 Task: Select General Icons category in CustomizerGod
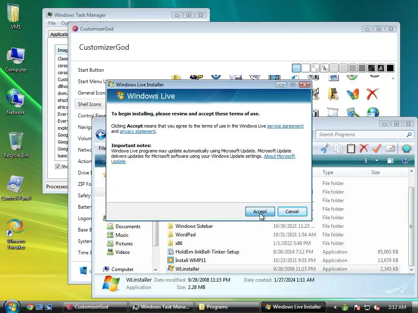tap(91, 93)
